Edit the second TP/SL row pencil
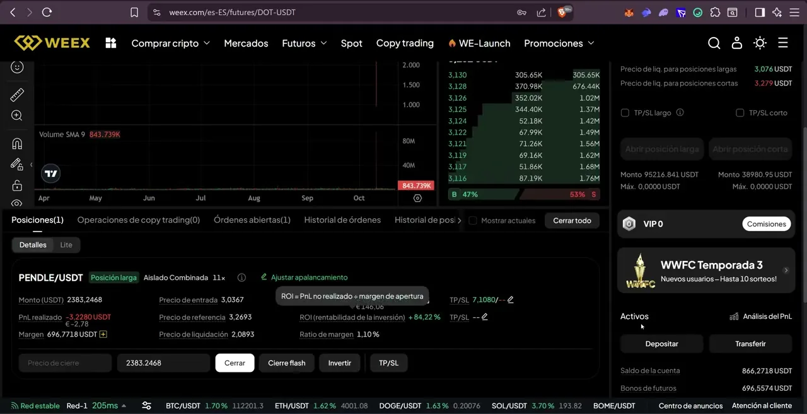The height and width of the screenshot is (414, 807). [485, 316]
